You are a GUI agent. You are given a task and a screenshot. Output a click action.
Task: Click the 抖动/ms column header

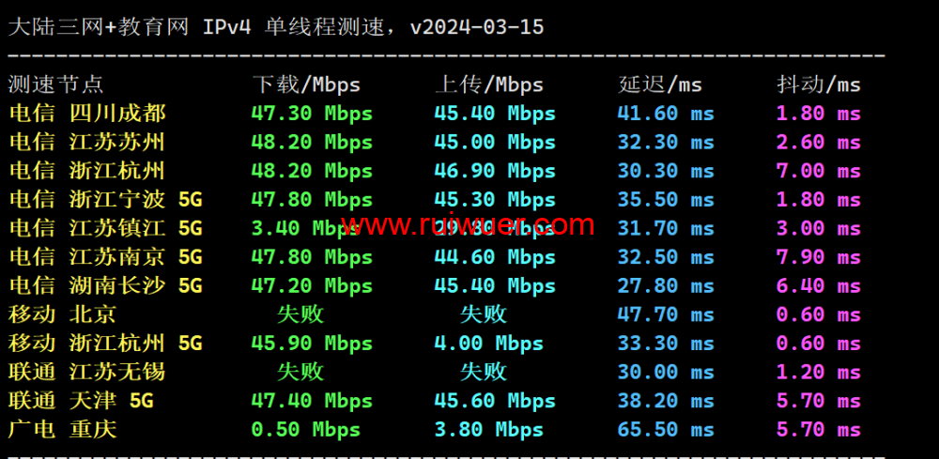click(x=819, y=84)
